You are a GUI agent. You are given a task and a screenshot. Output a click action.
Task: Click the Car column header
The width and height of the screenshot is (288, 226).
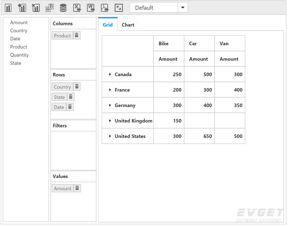tap(199, 43)
